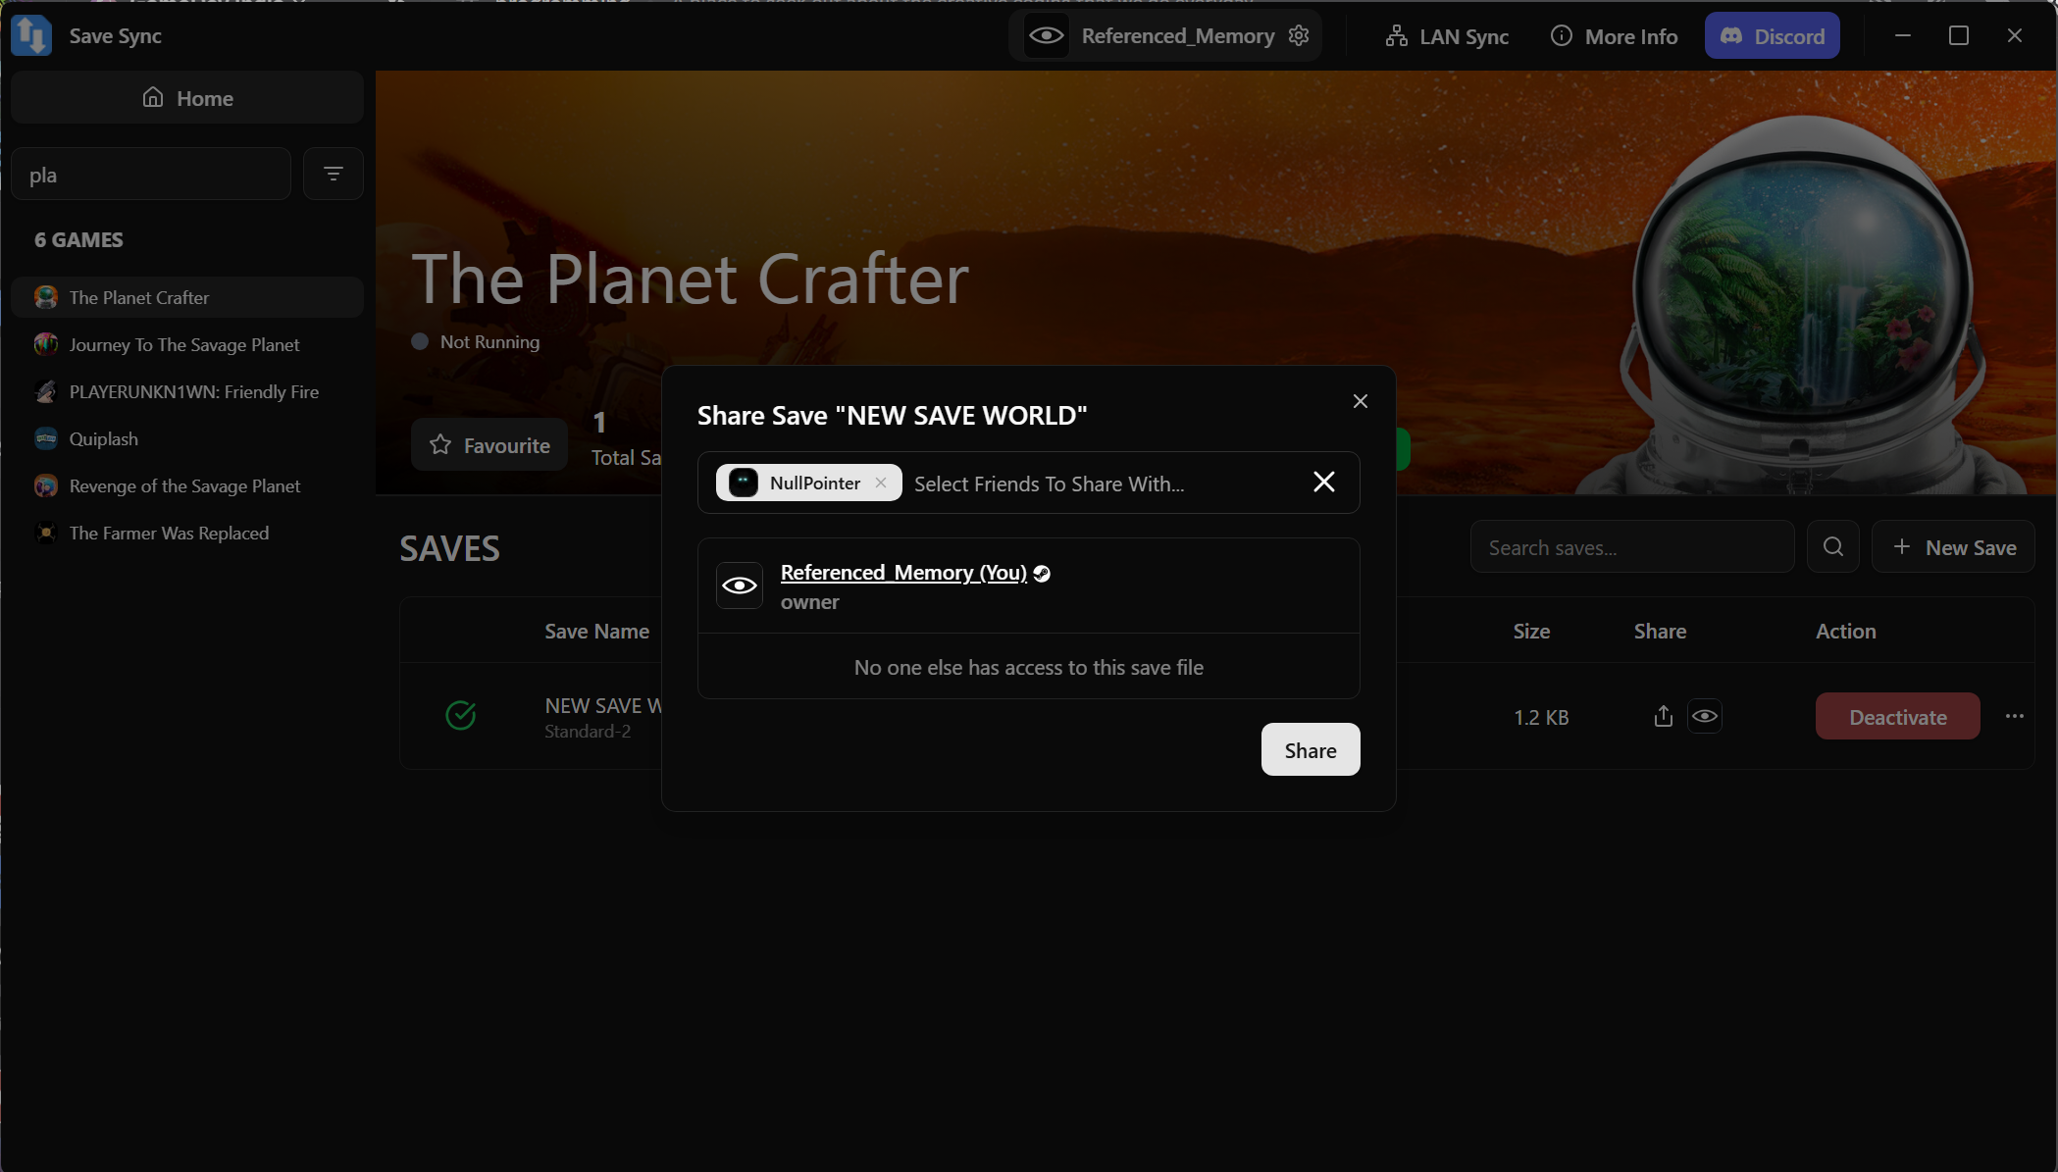Screen dimensions: 2058x1172
Task: Toggle the eye visibility icon in save row
Action: (x=1705, y=717)
